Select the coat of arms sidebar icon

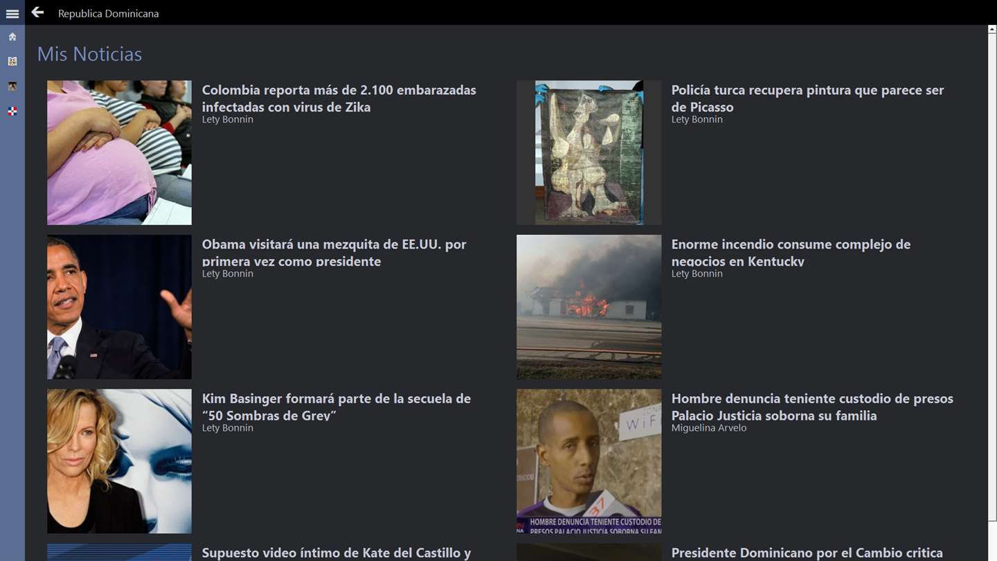[x=12, y=62]
